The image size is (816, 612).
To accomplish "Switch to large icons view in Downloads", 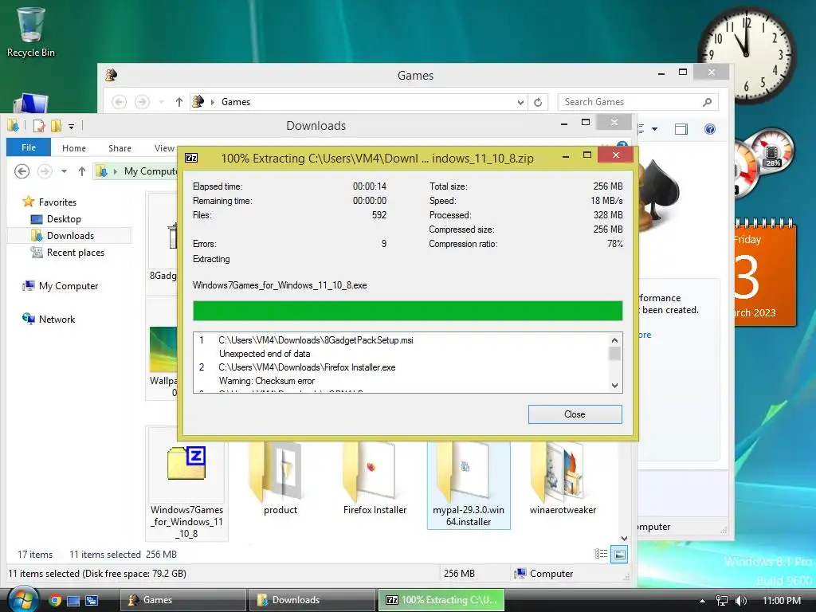I will coord(619,555).
